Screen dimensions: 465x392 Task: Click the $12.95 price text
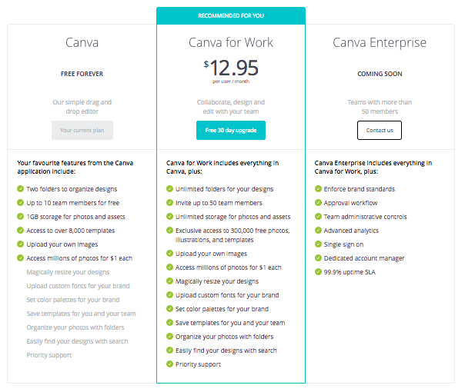(x=231, y=68)
